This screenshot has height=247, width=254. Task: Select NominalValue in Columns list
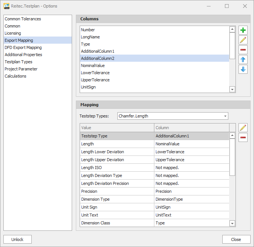pyautogui.click(x=93, y=66)
